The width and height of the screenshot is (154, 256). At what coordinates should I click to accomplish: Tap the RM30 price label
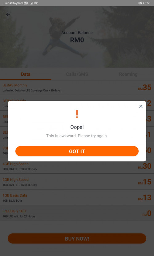point(145,166)
